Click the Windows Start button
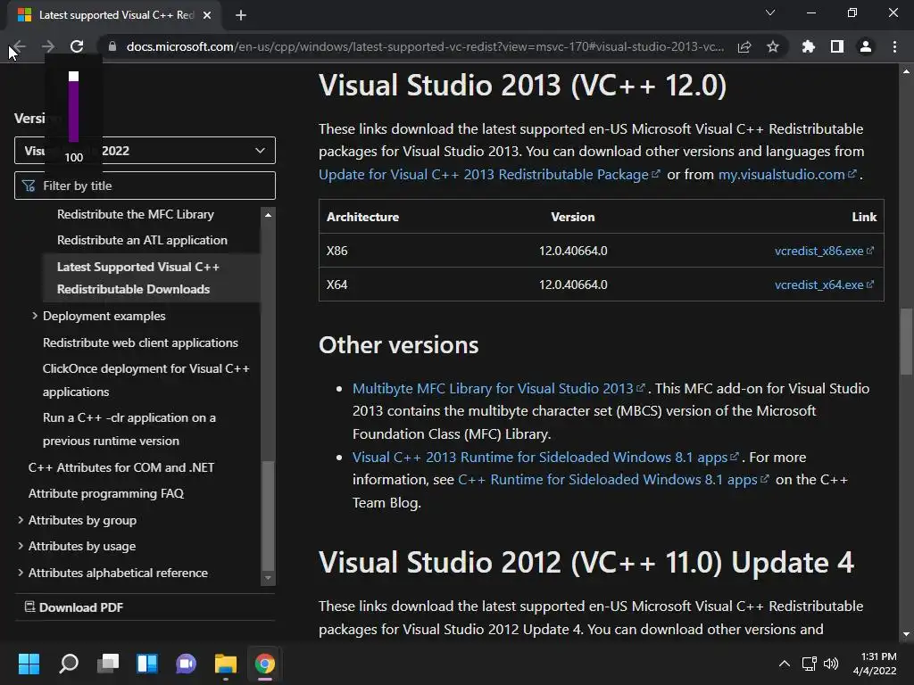The width and height of the screenshot is (914, 685). (29, 664)
